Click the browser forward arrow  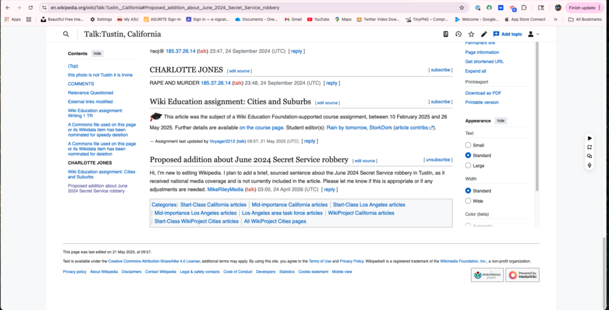tap(18, 7)
